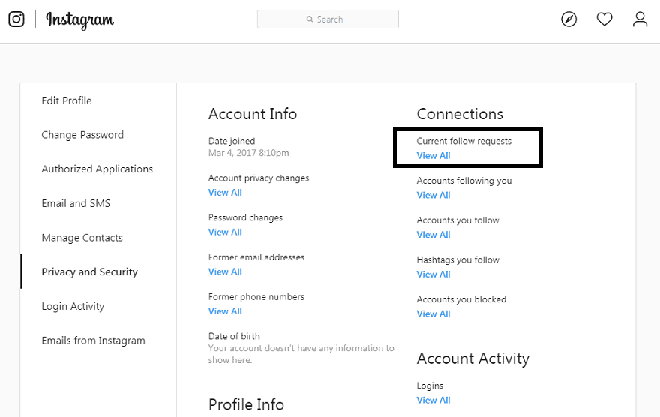
Task: Select Change Password in sidebar
Action: (82, 135)
